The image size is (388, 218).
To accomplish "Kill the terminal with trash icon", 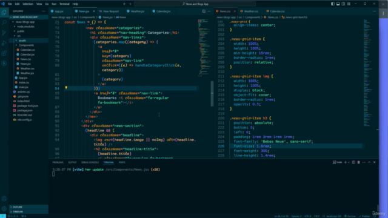I will (358, 162).
